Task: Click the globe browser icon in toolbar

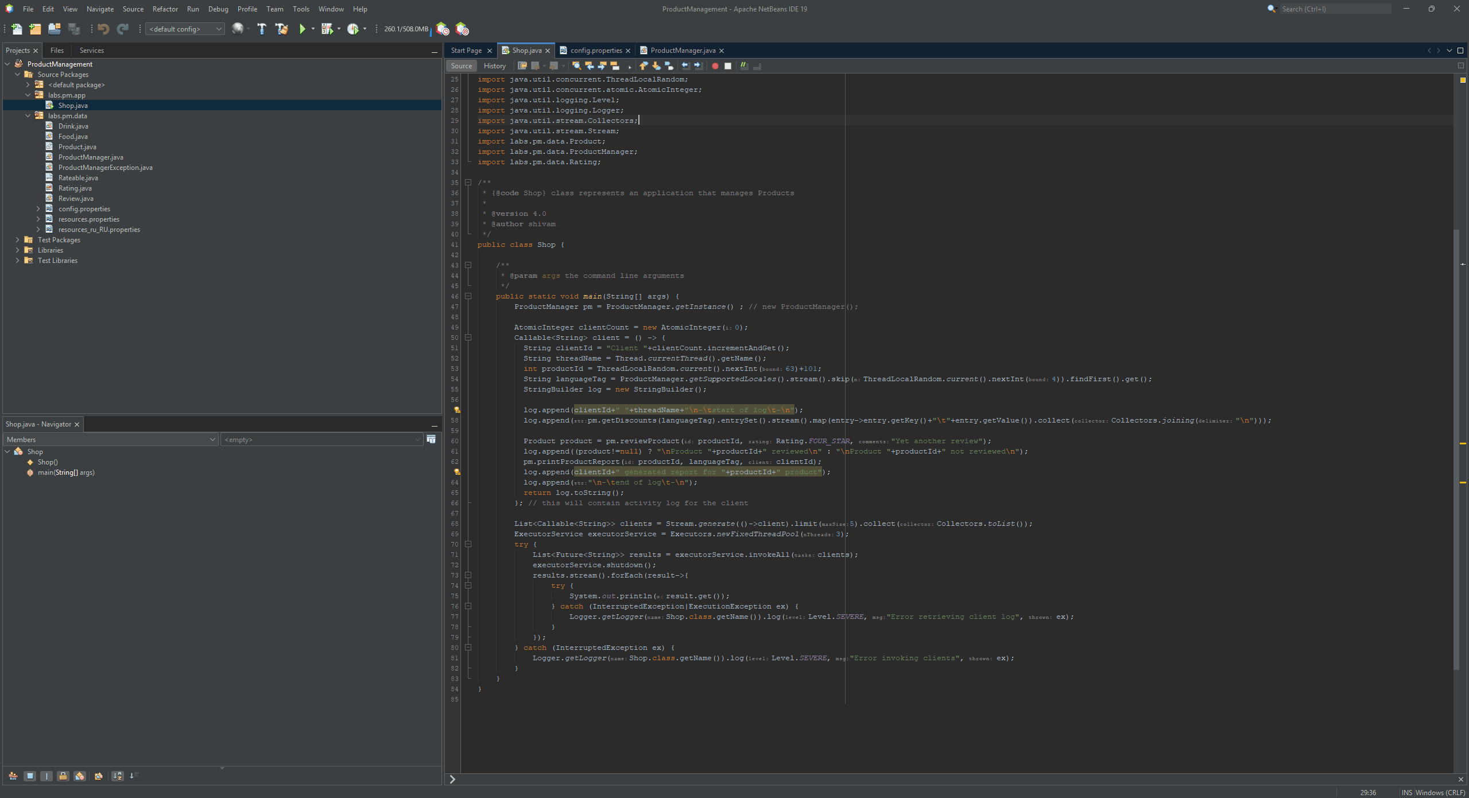Action: (x=237, y=29)
